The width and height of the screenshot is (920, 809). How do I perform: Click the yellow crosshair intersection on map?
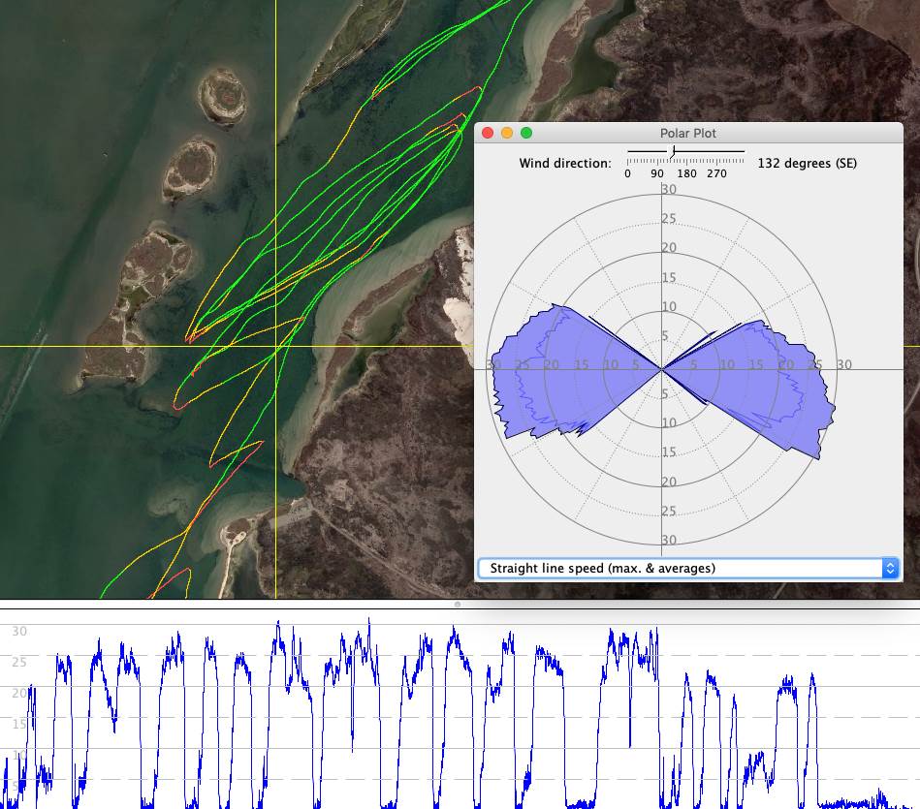pos(276,346)
